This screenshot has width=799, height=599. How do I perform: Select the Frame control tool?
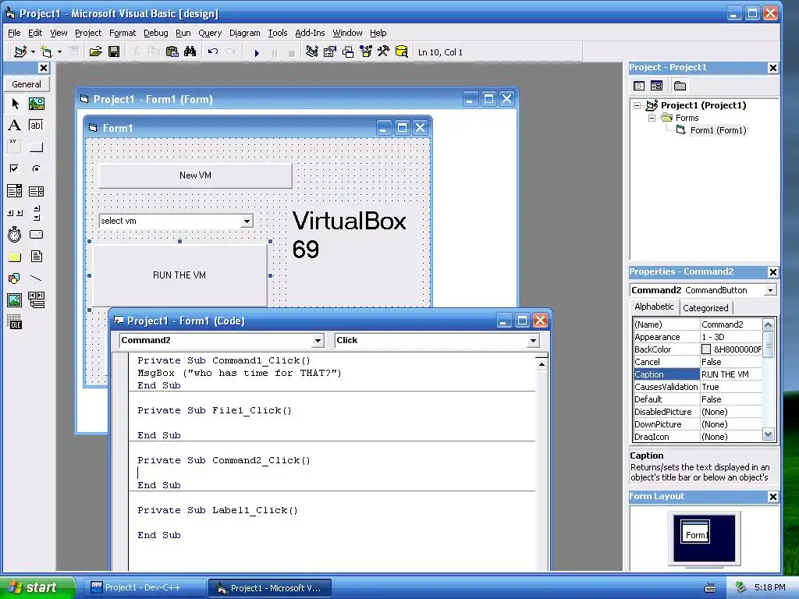[x=15, y=147]
